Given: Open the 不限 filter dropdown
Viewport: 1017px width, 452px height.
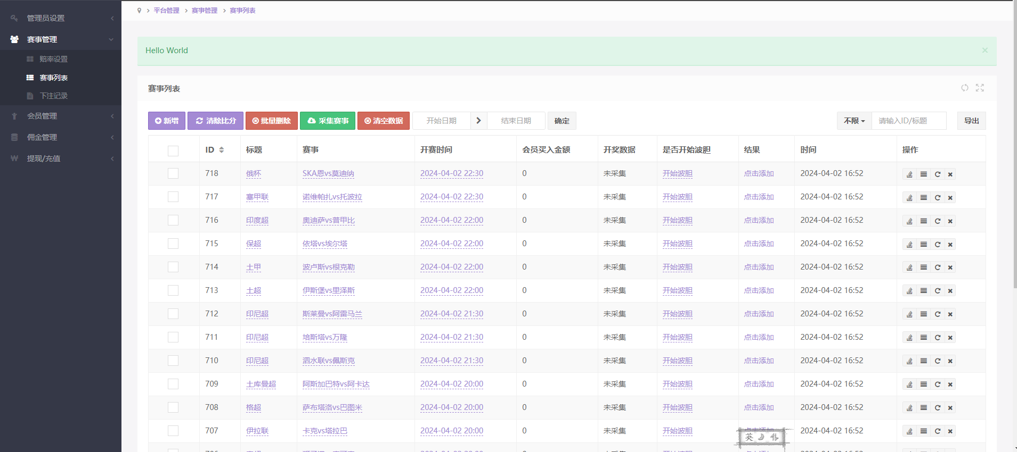Looking at the screenshot, I should tap(854, 121).
